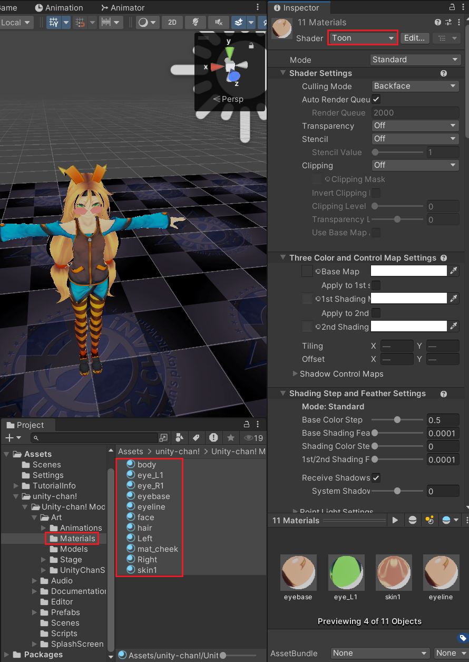Toggle grid snapping magnet icon
Image resolution: width=469 pixels, height=662 pixels.
point(80,23)
